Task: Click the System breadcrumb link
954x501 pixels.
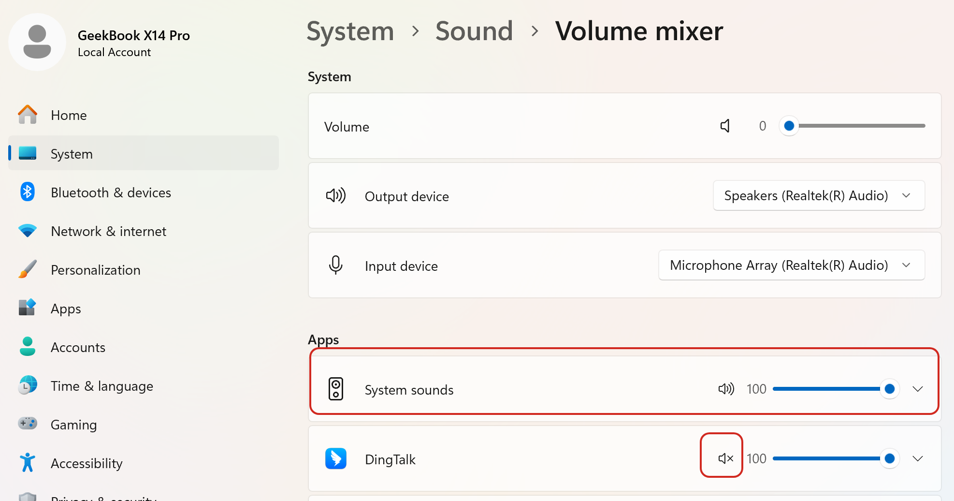Action: [x=350, y=31]
